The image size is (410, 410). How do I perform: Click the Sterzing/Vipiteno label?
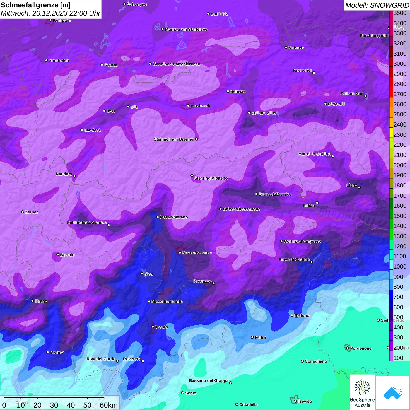[211, 178]
